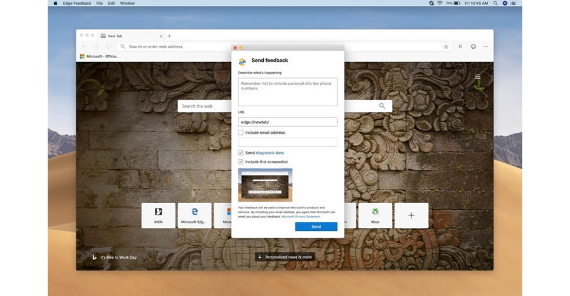This screenshot has width=570, height=296.
Task: Click the diagnostic data link
Action: click(270, 153)
